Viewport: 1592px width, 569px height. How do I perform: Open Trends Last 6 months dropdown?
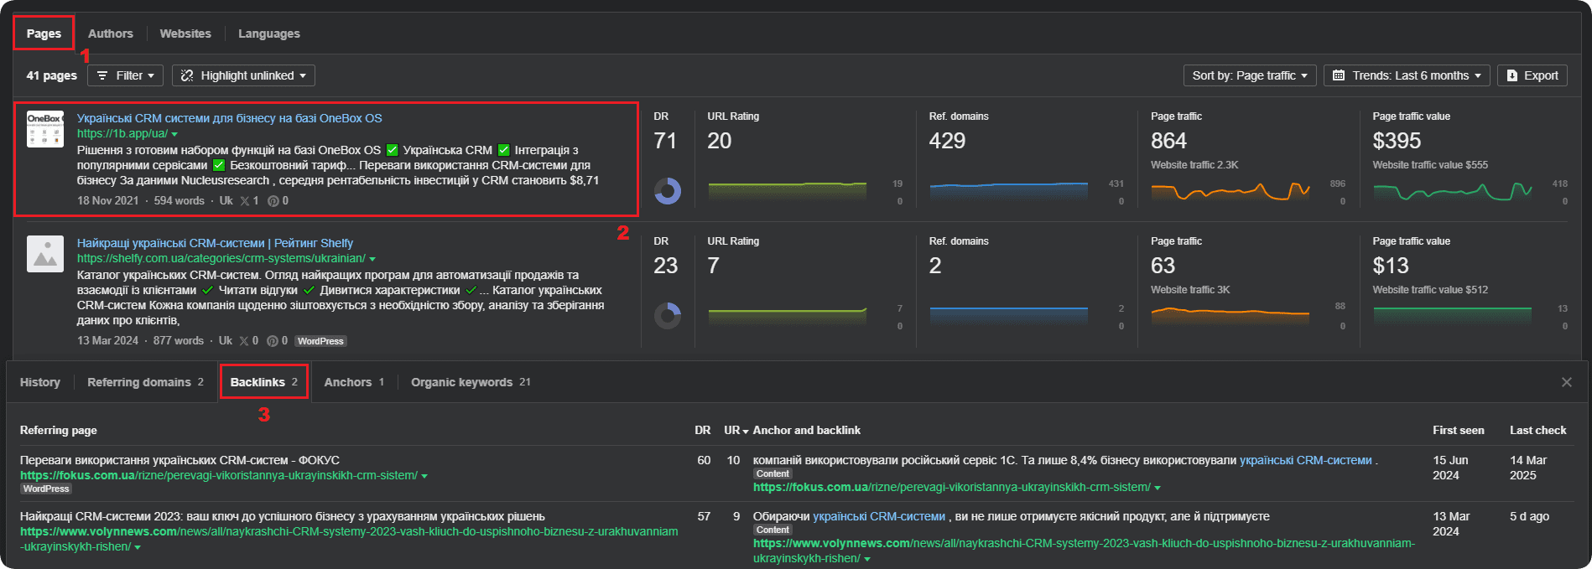[1407, 75]
